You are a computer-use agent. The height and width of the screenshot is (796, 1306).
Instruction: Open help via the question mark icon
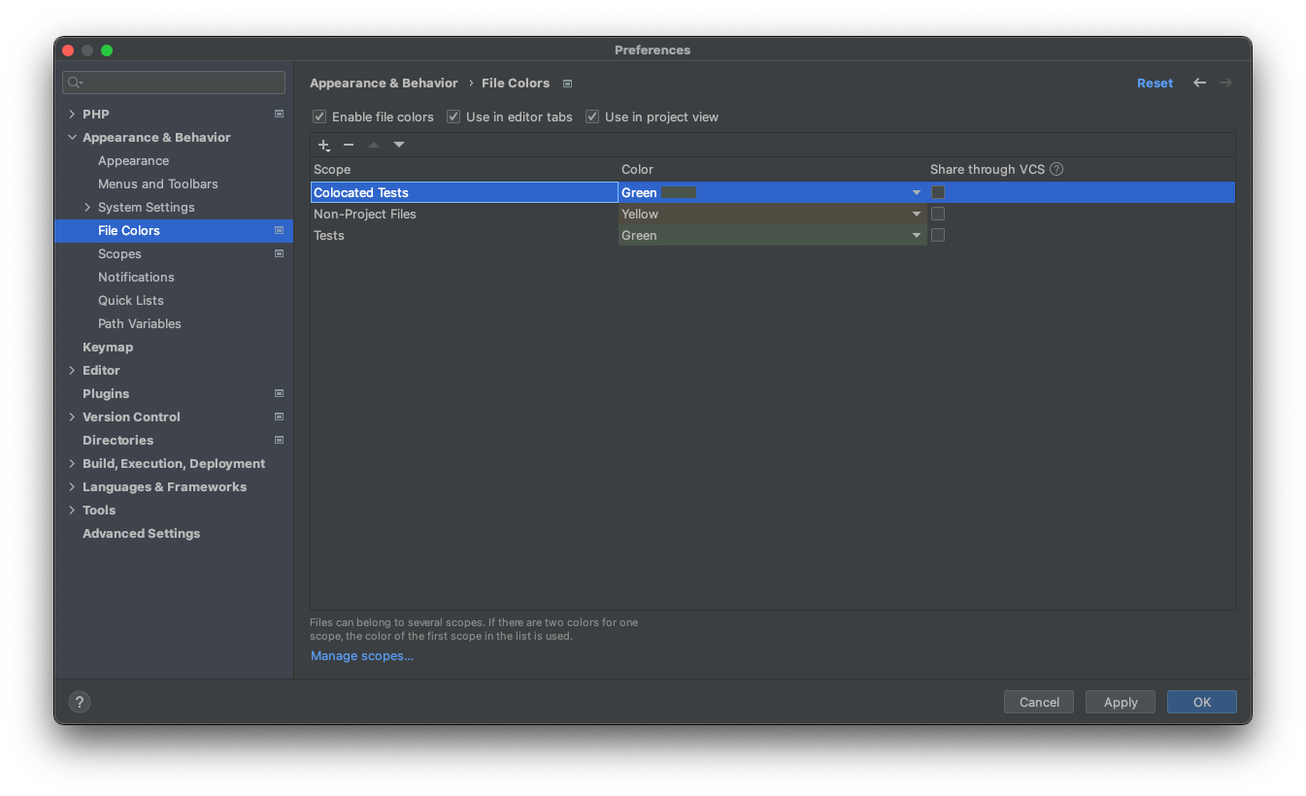click(x=79, y=701)
